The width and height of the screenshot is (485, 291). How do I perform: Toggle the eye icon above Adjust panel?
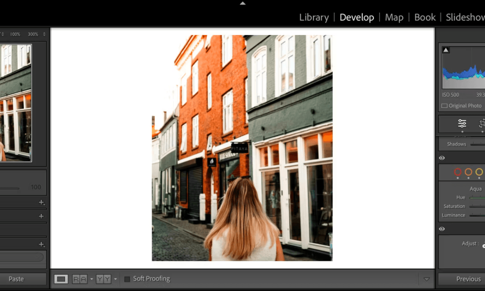pos(442,229)
